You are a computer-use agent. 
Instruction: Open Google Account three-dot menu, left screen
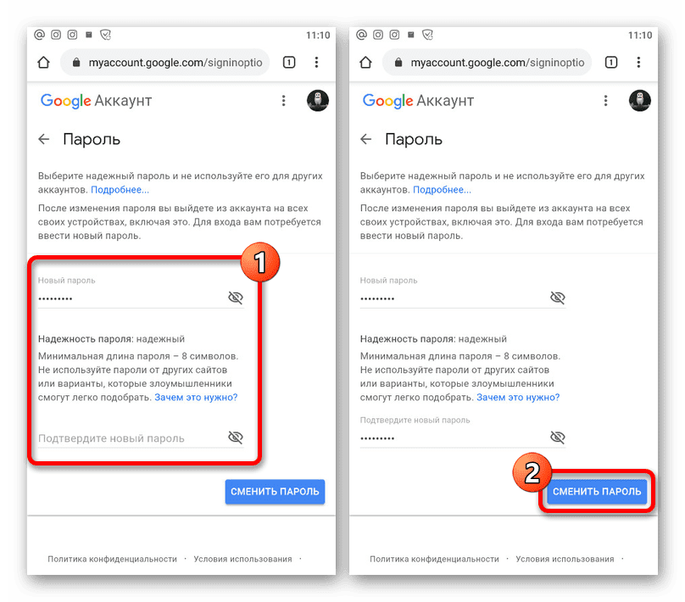point(283,101)
